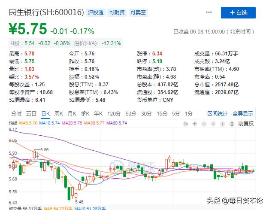Zoom out chart with minus icon

[204, 124]
